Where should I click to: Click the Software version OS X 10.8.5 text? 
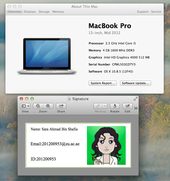[118, 71]
